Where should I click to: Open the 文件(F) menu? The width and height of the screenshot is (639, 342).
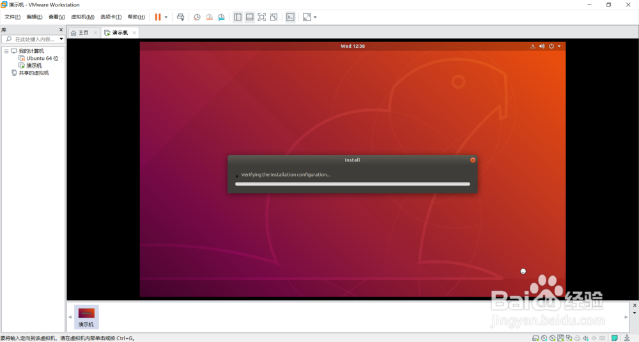point(12,17)
